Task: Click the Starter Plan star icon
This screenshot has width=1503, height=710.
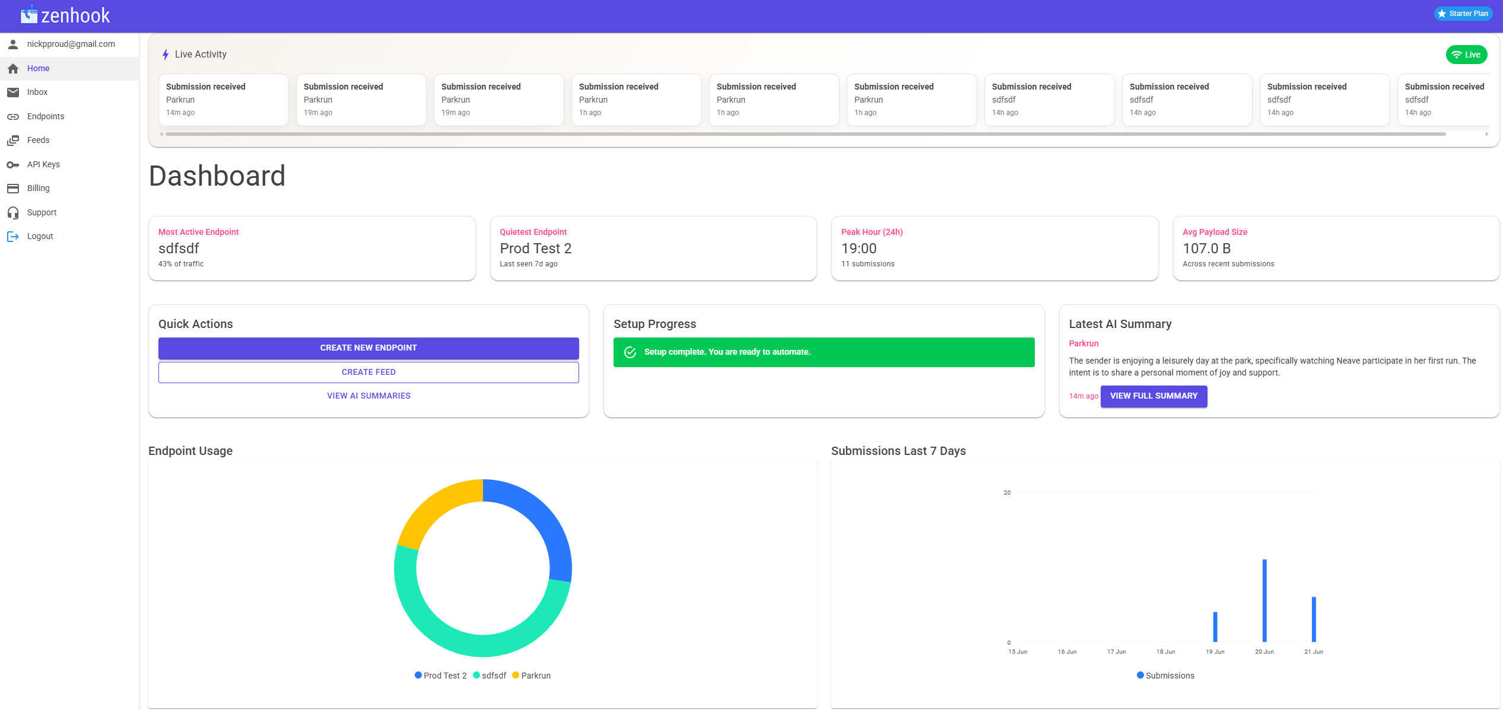Action: point(1442,14)
